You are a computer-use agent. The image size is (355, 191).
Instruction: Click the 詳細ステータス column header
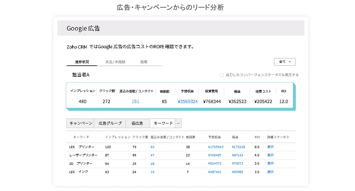click(x=278, y=137)
